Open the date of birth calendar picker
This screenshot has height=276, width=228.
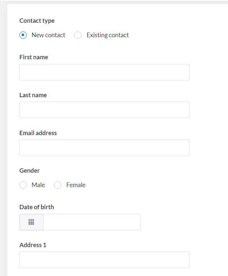coord(31,222)
